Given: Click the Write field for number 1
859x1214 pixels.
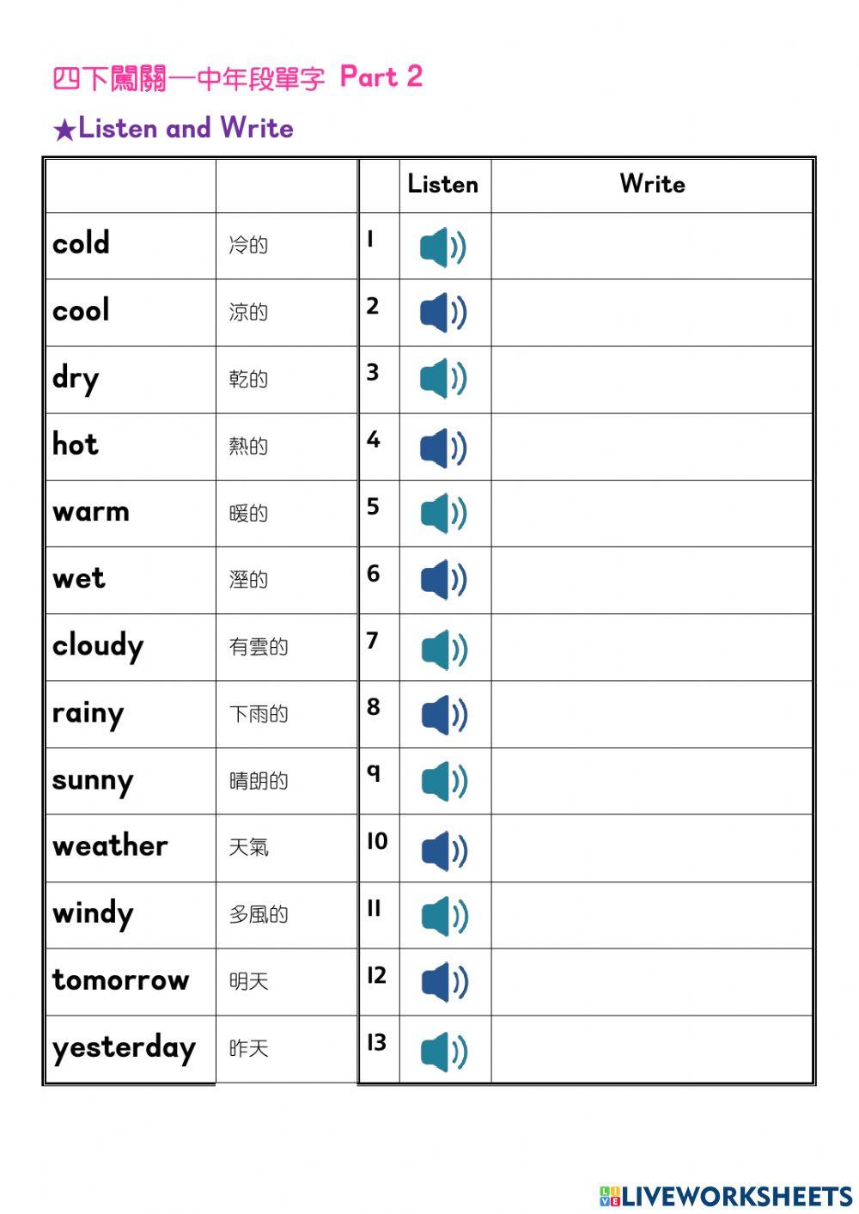Looking at the screenshot, I should [x=652, y=247].
